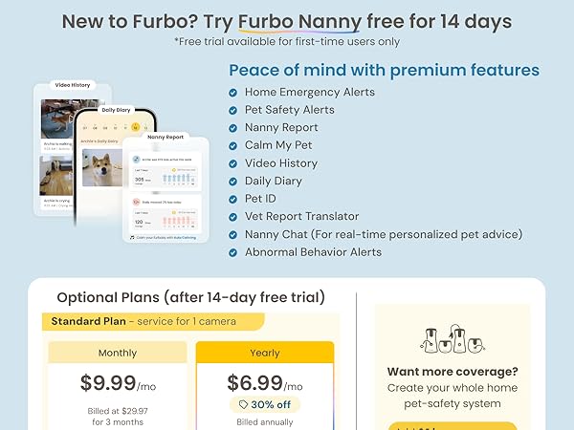Select the Monthly plan tab
This screenshot has width=574, height=430.
point(118,353)
